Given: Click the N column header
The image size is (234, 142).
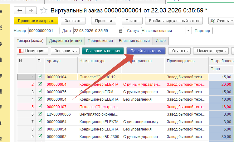Looking at the screenshot, I should 27,65.
